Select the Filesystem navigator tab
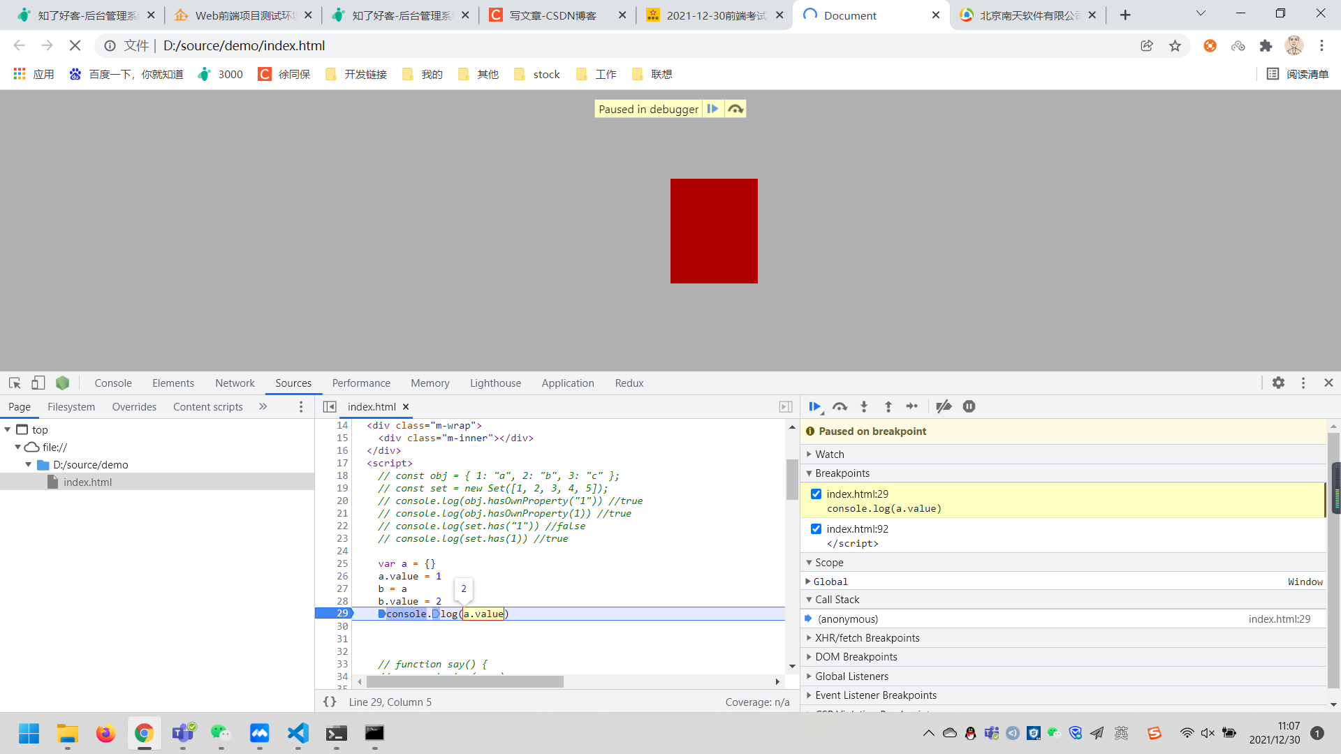Viewport: 1341px width, 754px height. point(71,406)
